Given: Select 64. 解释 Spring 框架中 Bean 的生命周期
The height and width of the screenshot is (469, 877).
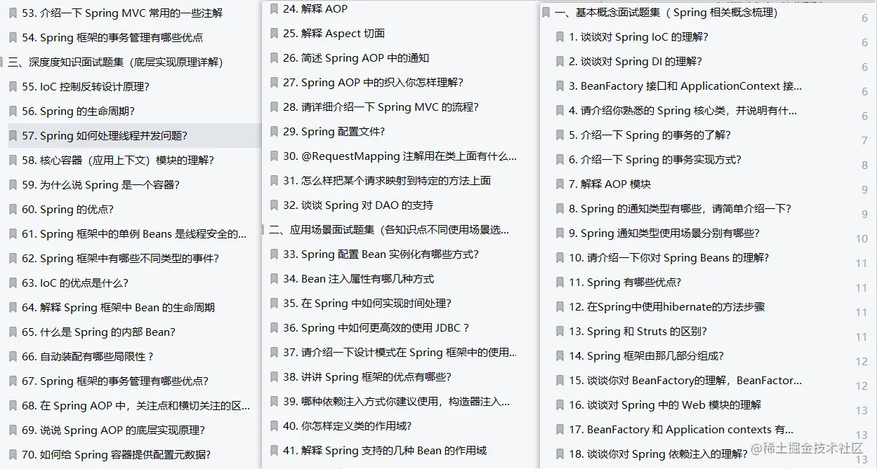Looking at the screenshot, I should click(118, 308).
